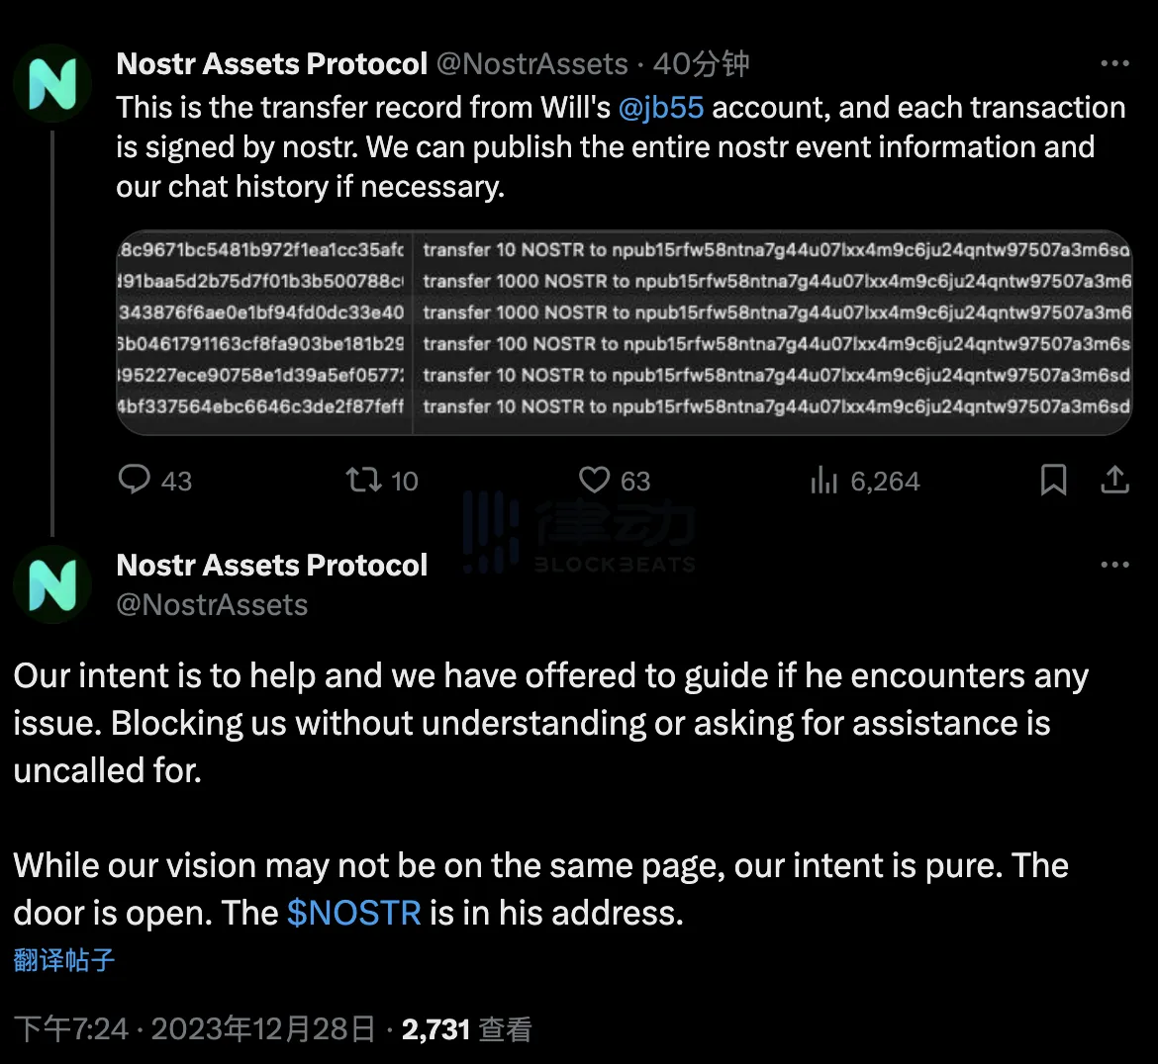Screen dimensions: 1158x1064
Task: Click the 2,731 查看 view count
Action: 466,1029
